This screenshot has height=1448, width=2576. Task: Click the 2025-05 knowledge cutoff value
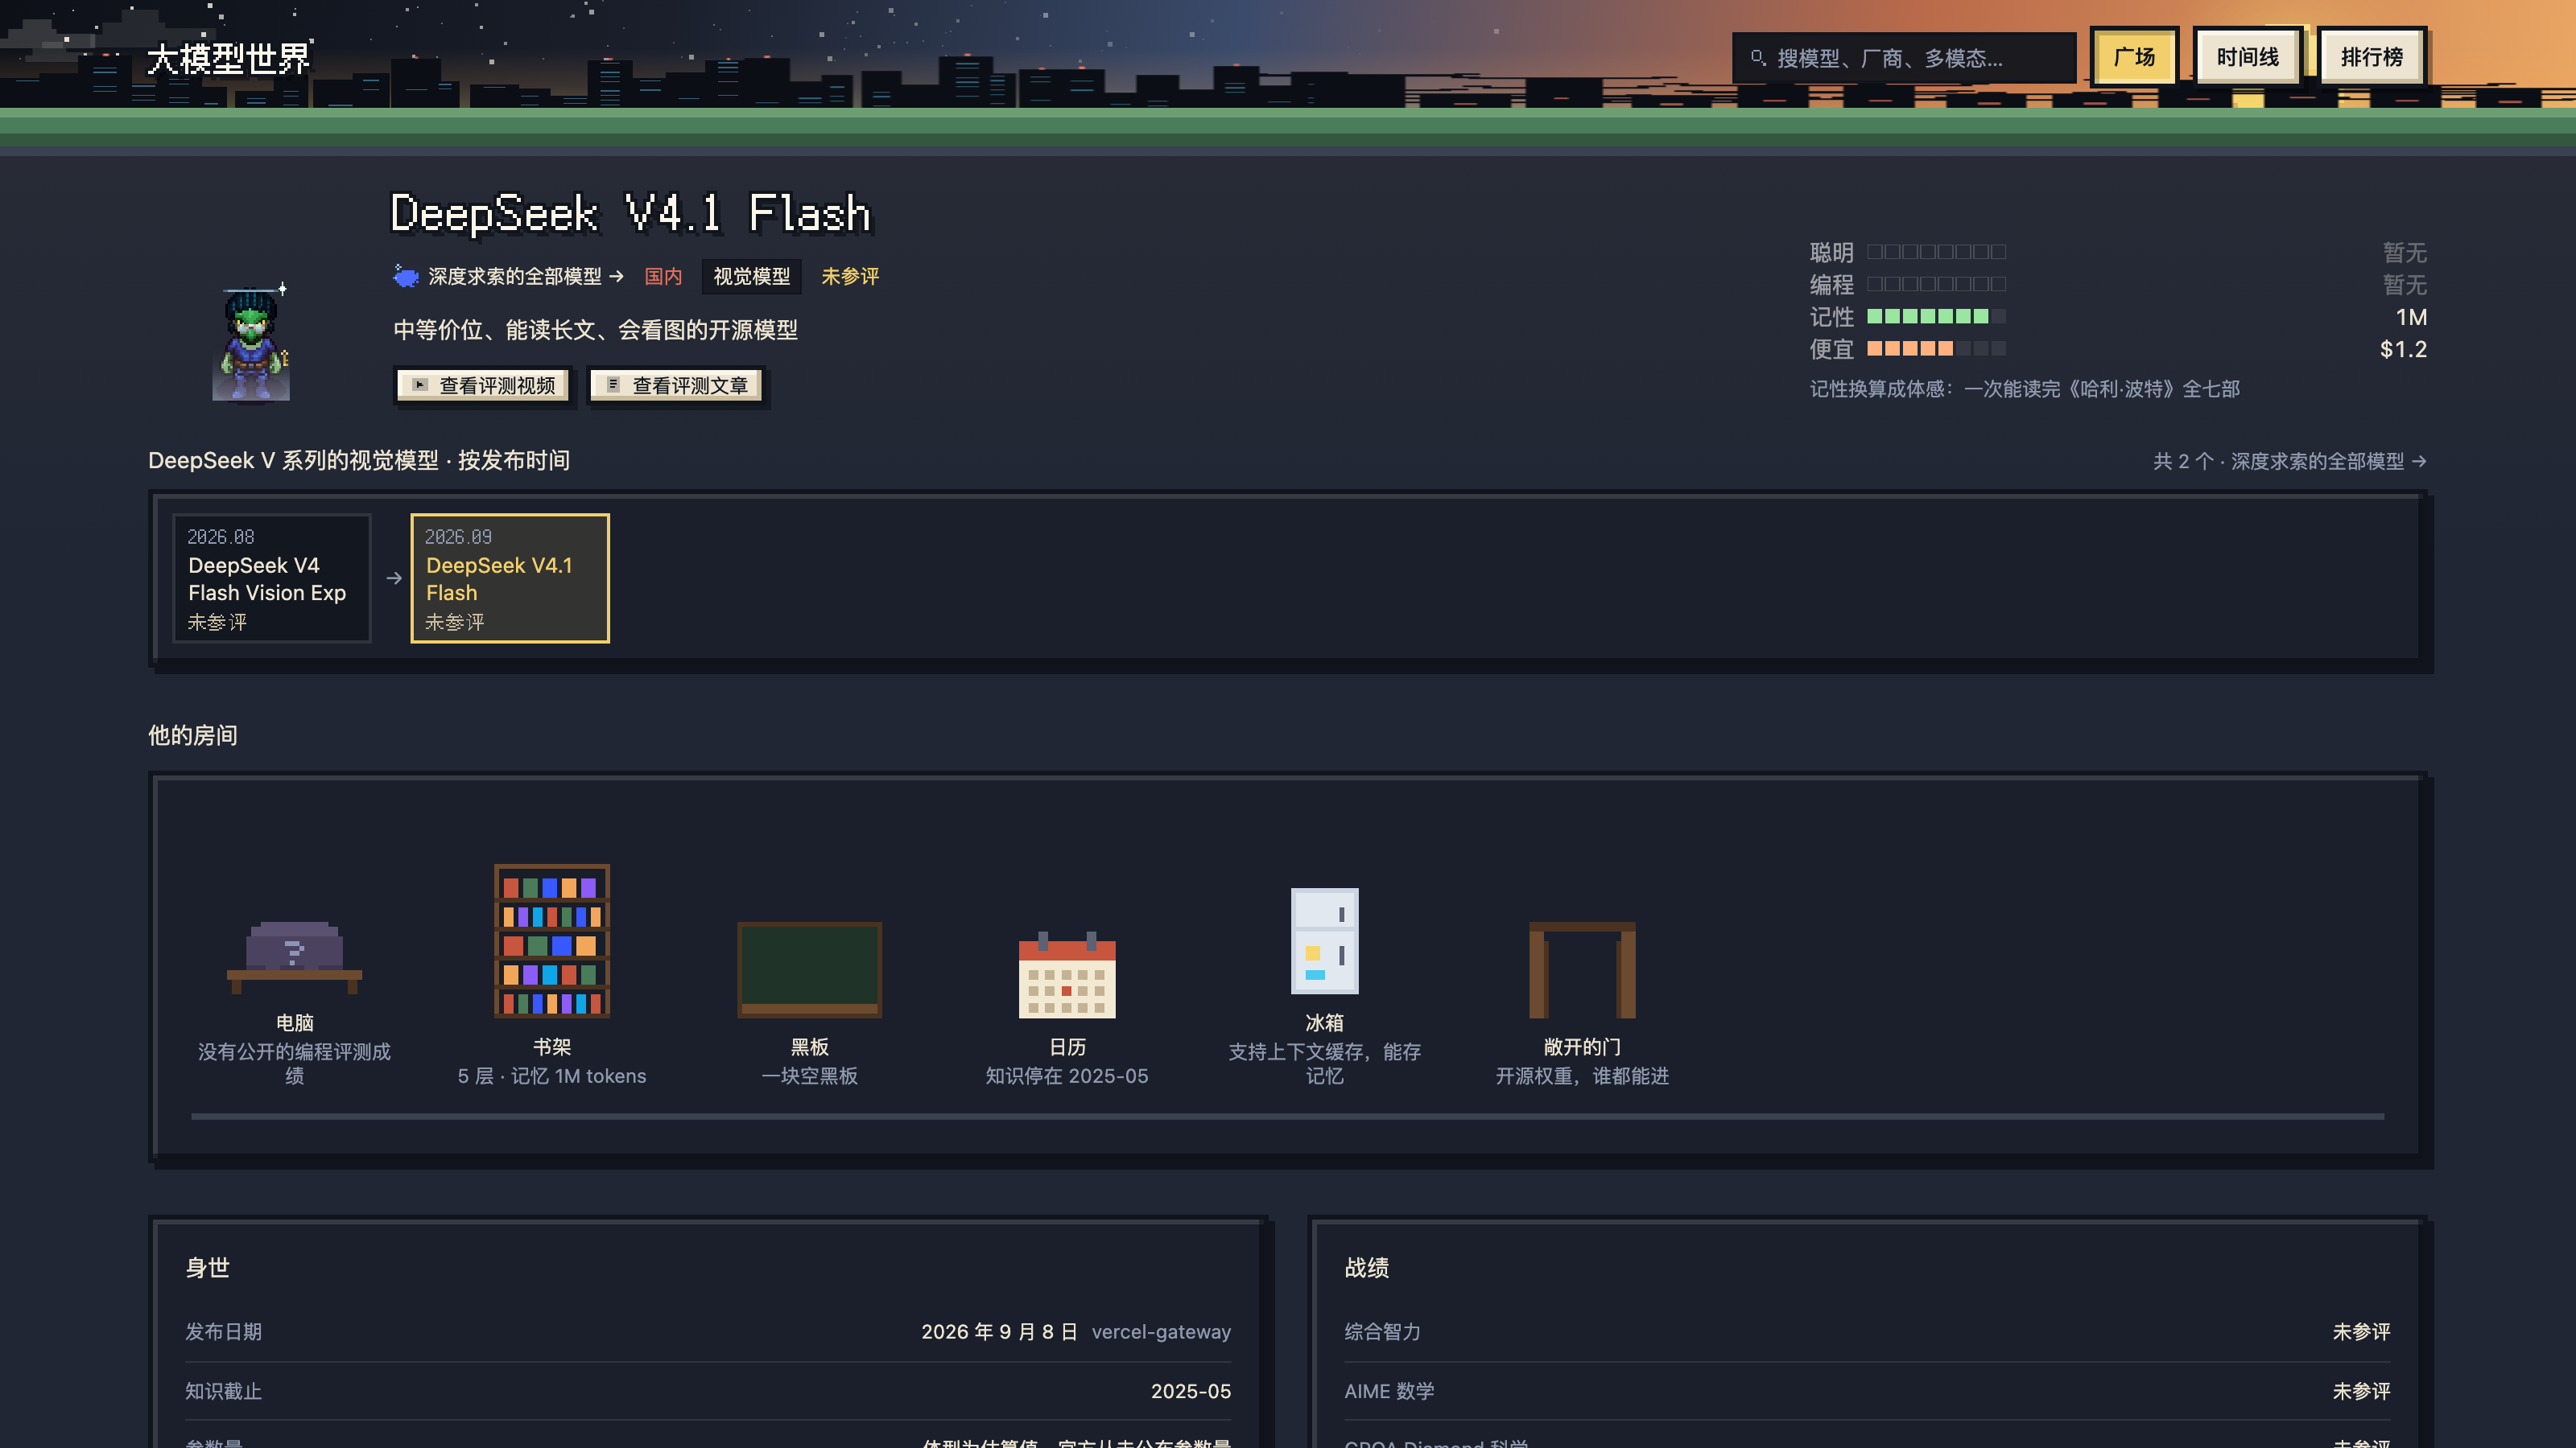[1190, 1391]
